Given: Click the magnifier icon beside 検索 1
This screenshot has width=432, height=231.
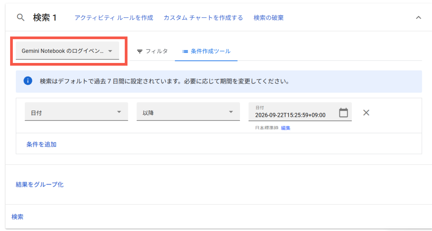Looking at the screenshot, I should tap(21, 18).
